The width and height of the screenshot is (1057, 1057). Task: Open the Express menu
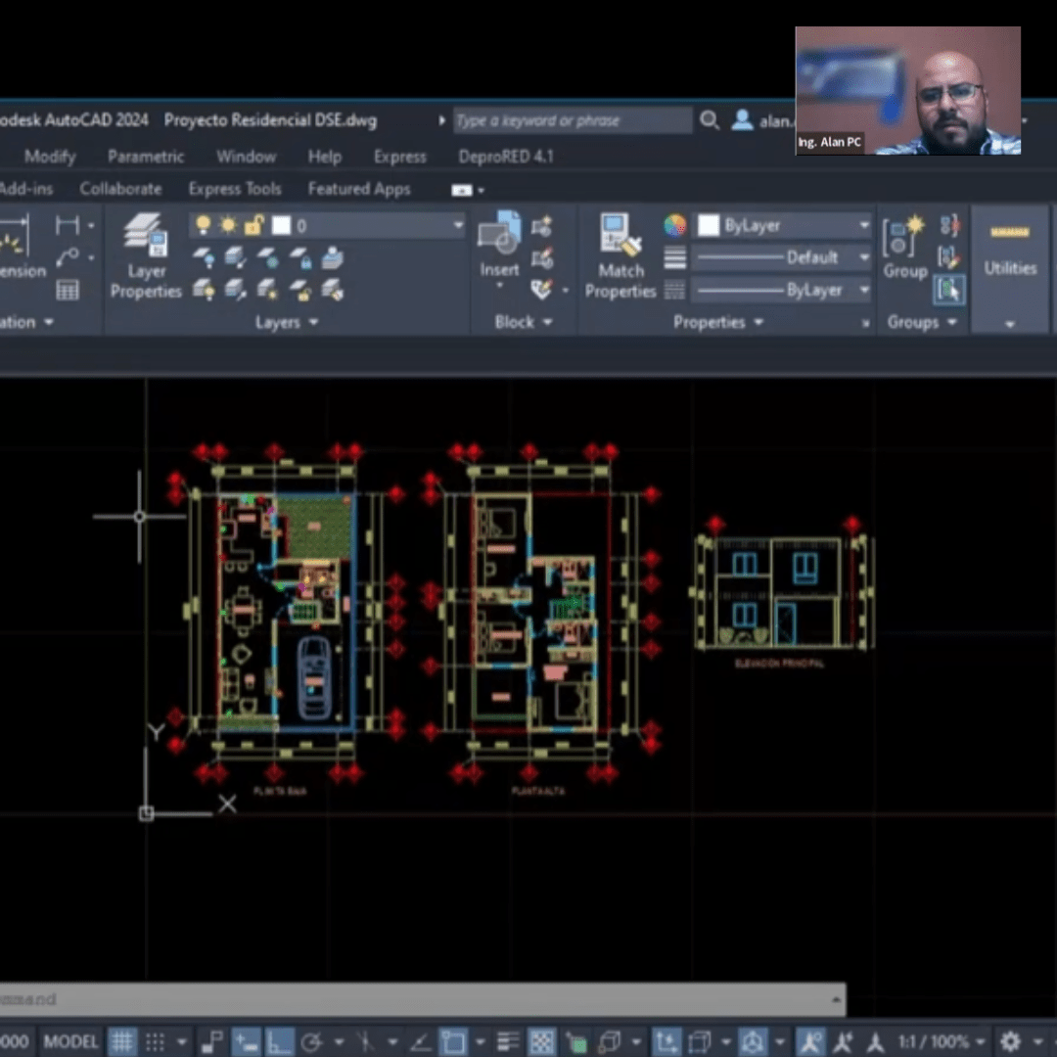(399, 157)
